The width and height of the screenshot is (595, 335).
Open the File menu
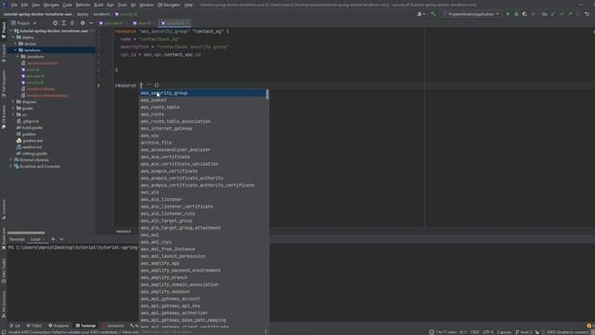coord(14,5)
